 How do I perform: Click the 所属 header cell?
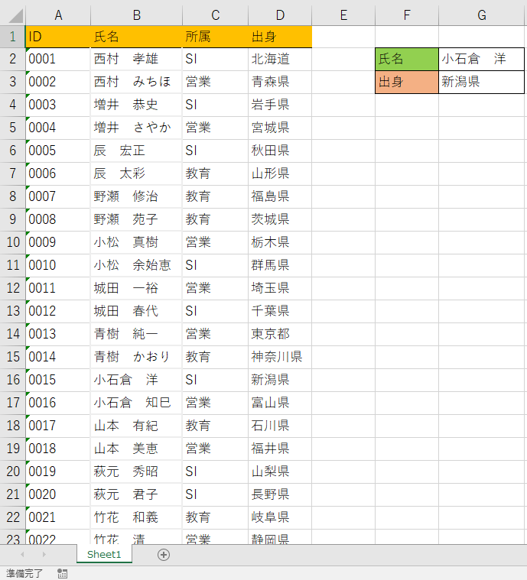[215, 37]
